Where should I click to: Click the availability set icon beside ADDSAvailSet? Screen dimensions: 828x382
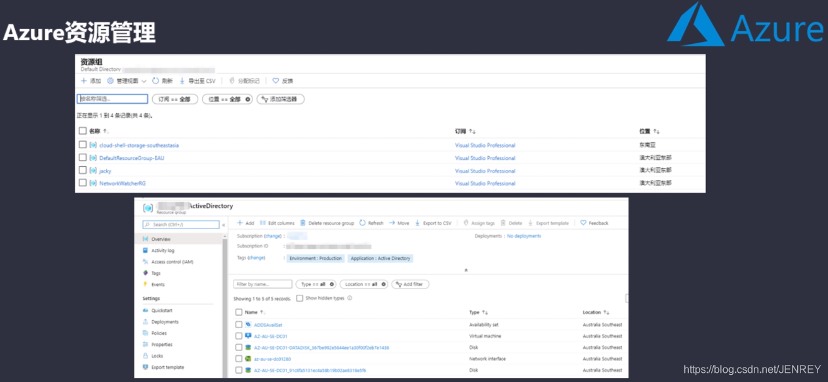point(248,324)
